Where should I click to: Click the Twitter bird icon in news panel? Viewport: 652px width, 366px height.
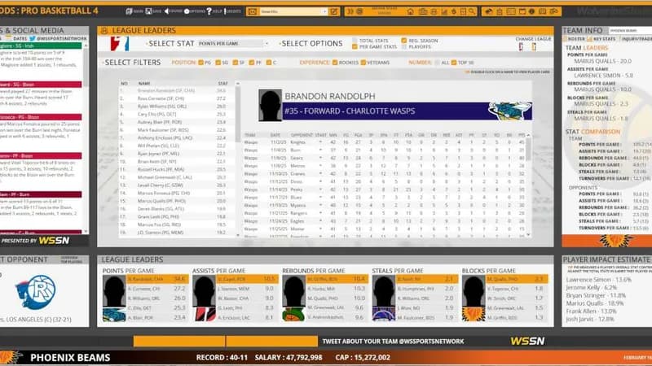(32, 38)
